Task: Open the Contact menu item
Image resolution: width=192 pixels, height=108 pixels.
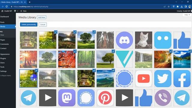Action: pyautogui.click(x=3, y=48)
